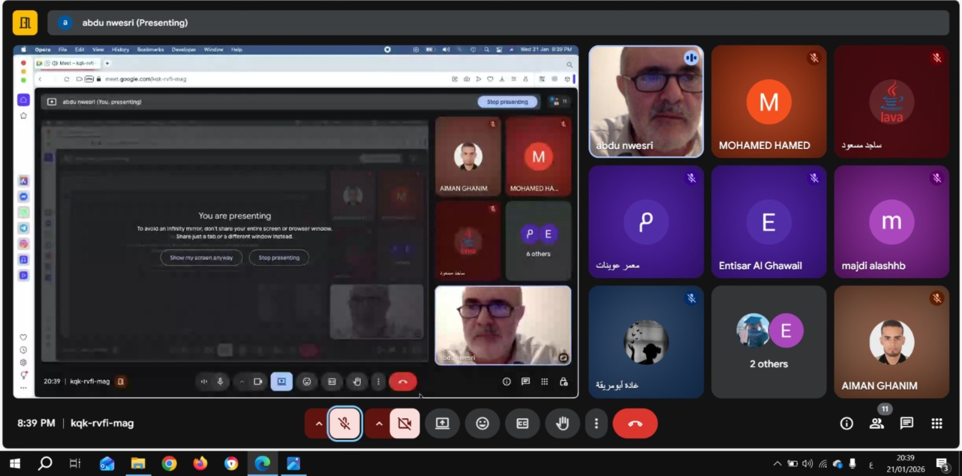Image resolution: width=962 pixels, height=476 pixels.
Task: Expand video settings chevron beside camera
Action: click(x=379, y=424)
